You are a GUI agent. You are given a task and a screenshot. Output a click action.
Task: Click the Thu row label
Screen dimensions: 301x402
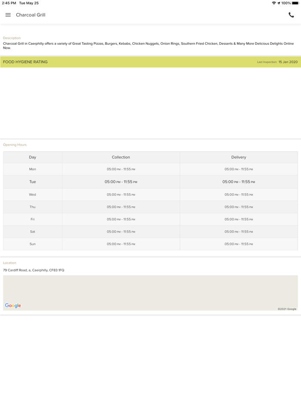pyautogui.click(x=33, y=207)
